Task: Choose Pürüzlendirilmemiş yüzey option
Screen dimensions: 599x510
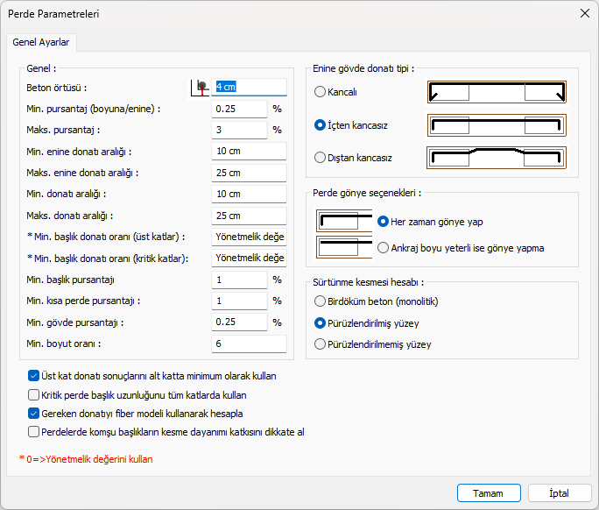Action: click(x=321, y=344)
